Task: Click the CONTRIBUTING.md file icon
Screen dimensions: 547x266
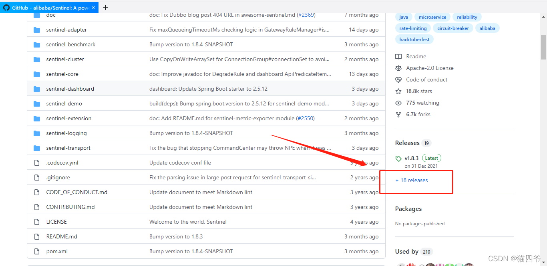Action: [37, 207]
